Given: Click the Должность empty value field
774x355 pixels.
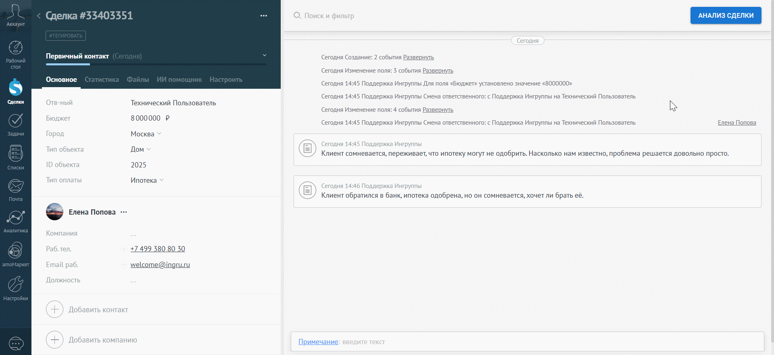Looking at the screenshot, I should (x=134, y=281).
